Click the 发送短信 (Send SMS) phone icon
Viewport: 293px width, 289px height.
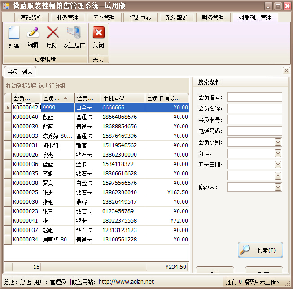coord(74,33)
